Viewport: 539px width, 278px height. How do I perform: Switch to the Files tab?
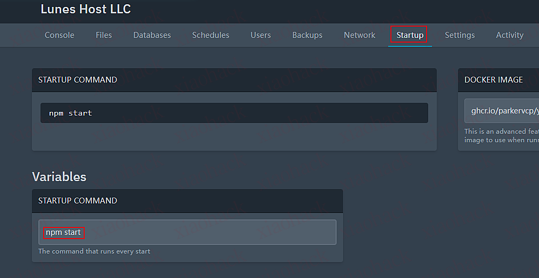[104, 35]
